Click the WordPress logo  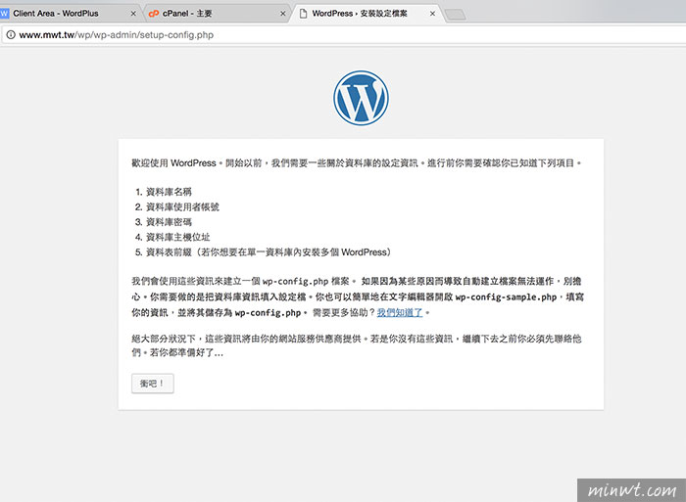[x=361, y=98]
